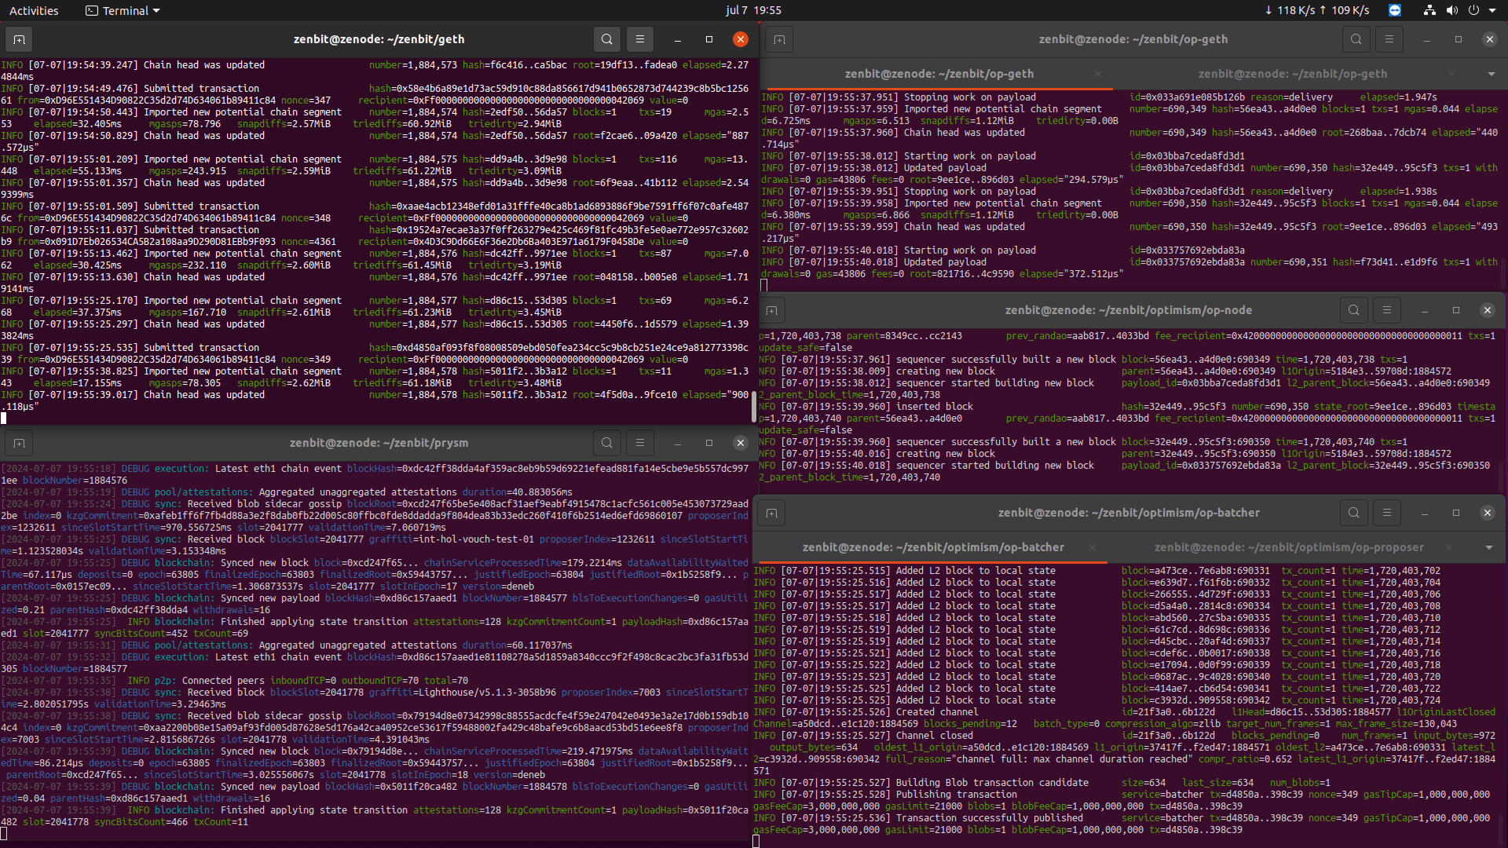Open the Terminal app menu
The image size is (1508, 848).
tap(123, 10)
